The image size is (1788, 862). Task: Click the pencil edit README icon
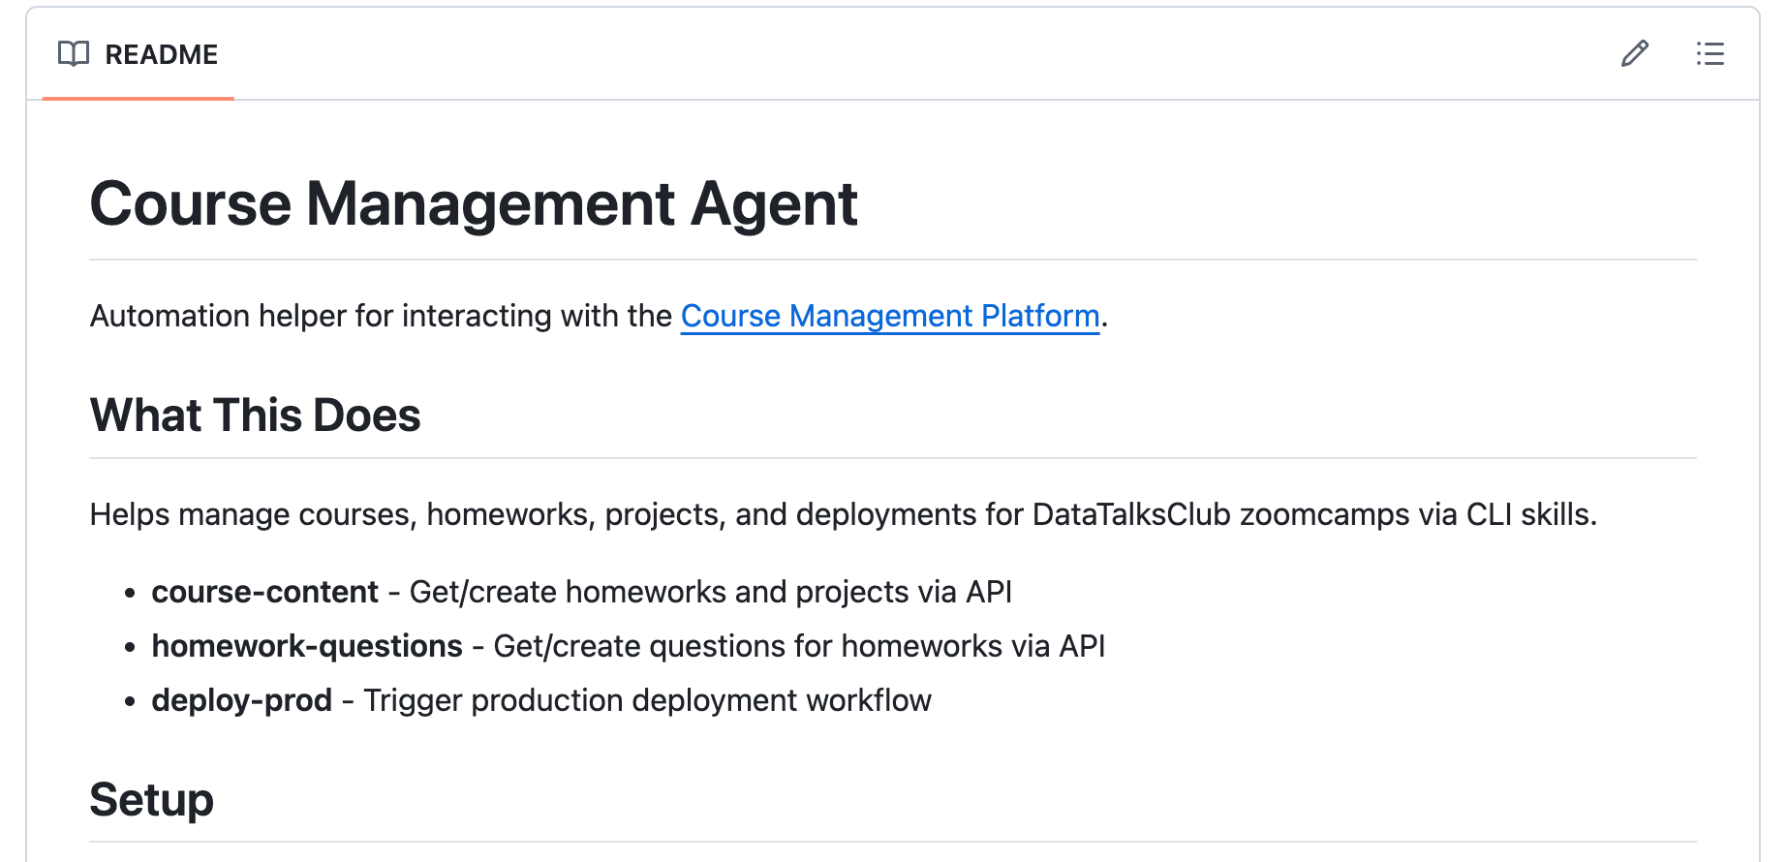click(x=1635, y=53)
